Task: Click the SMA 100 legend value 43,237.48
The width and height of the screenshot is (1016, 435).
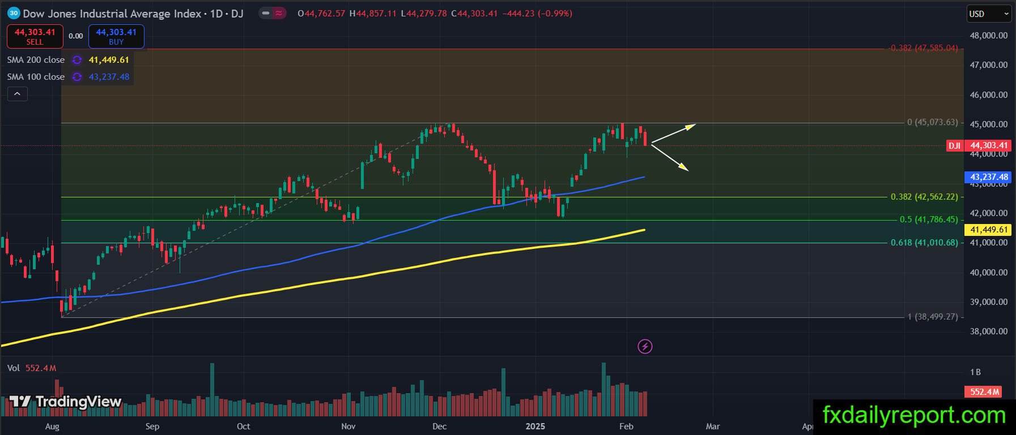Action: click(109, 77)
